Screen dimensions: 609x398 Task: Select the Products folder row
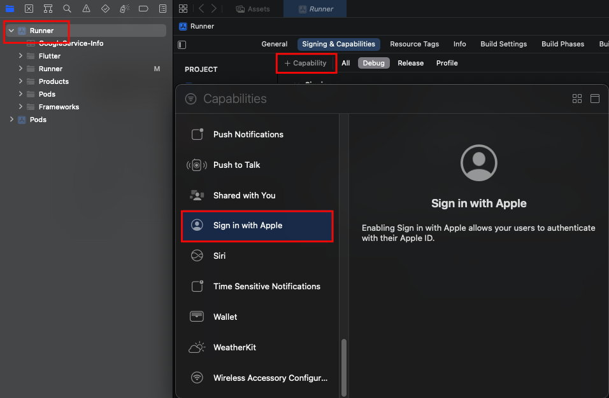tap(86, 81)
